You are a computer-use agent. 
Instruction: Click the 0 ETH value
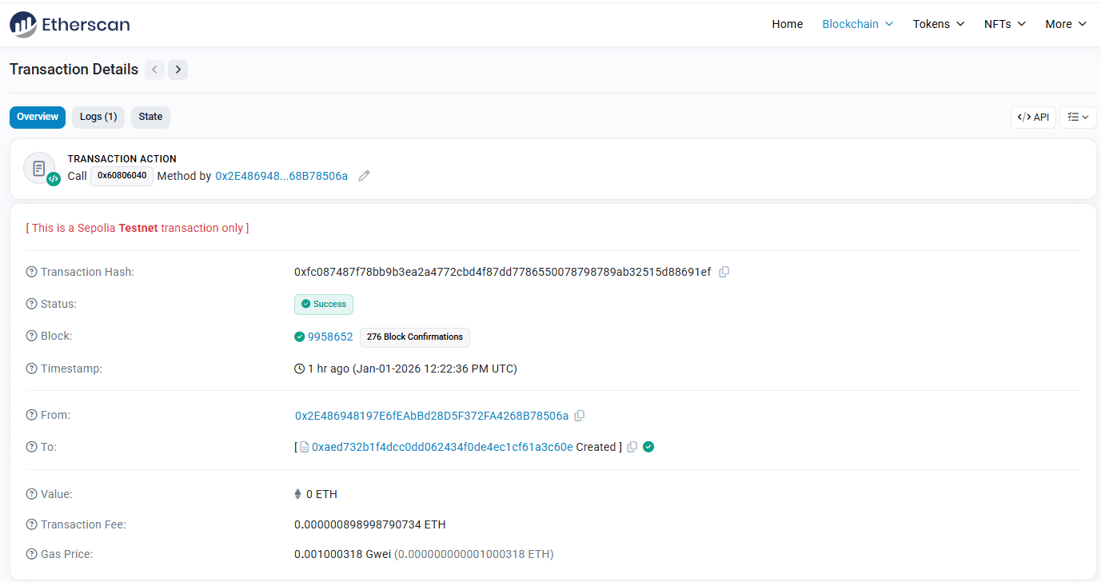coord(321,494)
